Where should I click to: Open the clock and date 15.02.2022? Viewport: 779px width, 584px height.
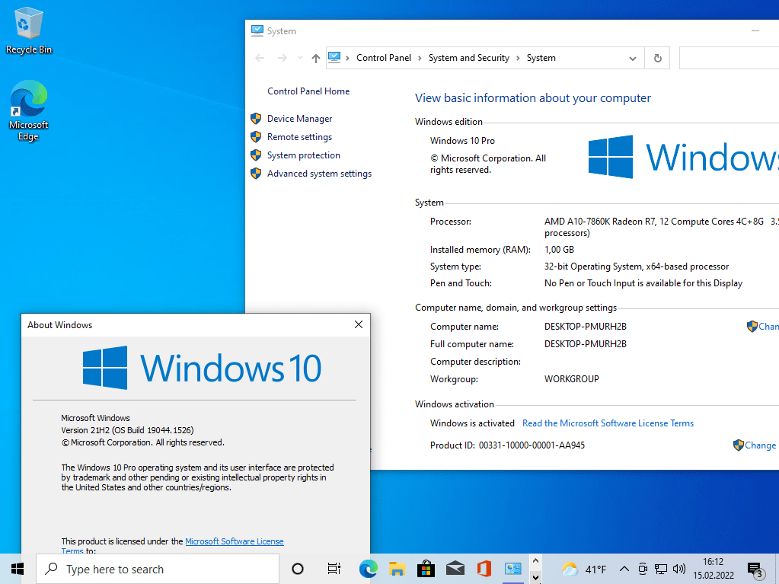[x=714, y=569]
